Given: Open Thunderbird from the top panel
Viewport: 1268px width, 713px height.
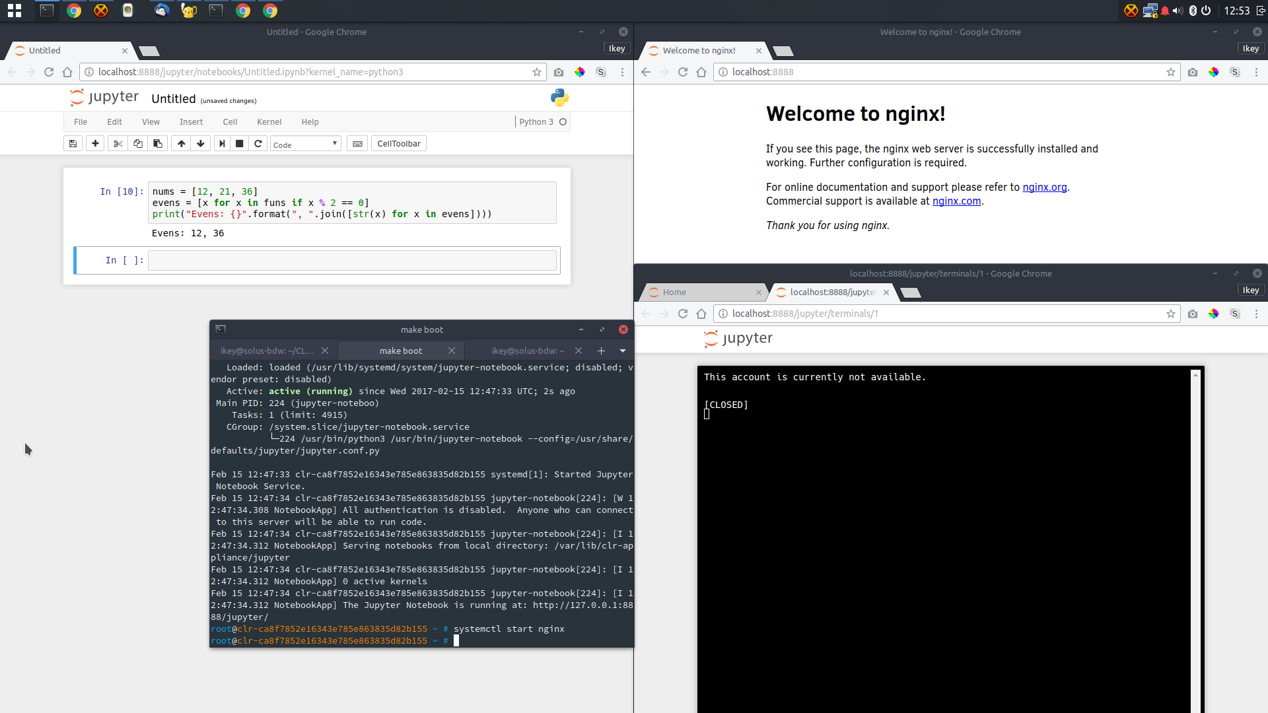Looking at the screenshot, I should pos(162,11).
